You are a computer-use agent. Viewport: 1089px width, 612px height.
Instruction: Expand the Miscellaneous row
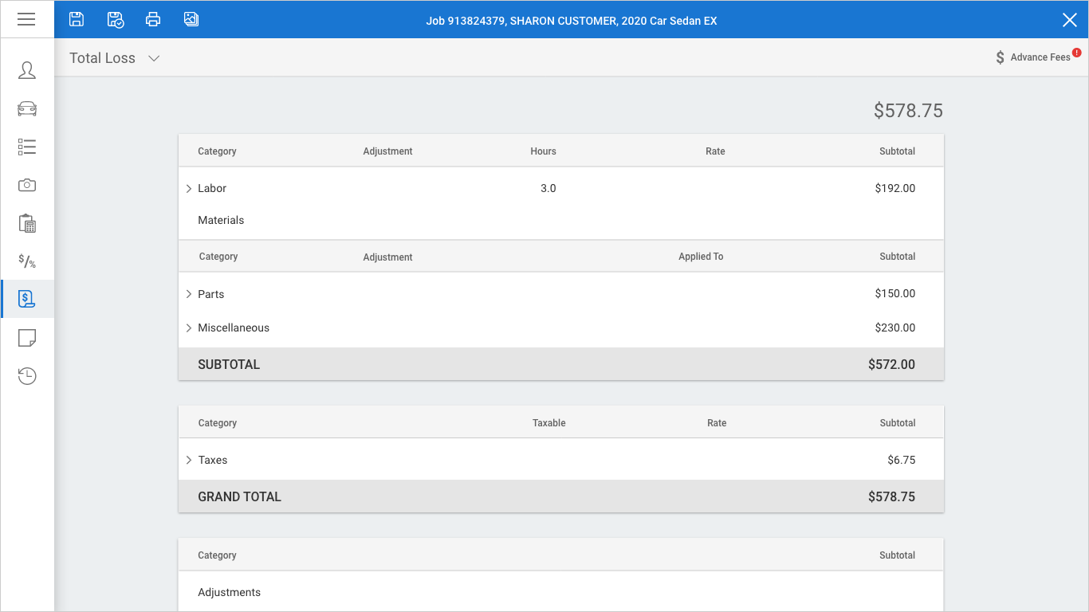[189, 328]
